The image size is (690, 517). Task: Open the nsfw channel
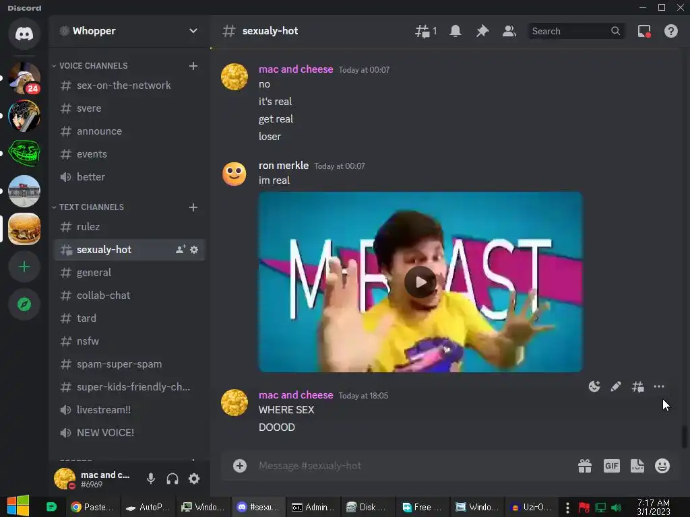(129, 341)
